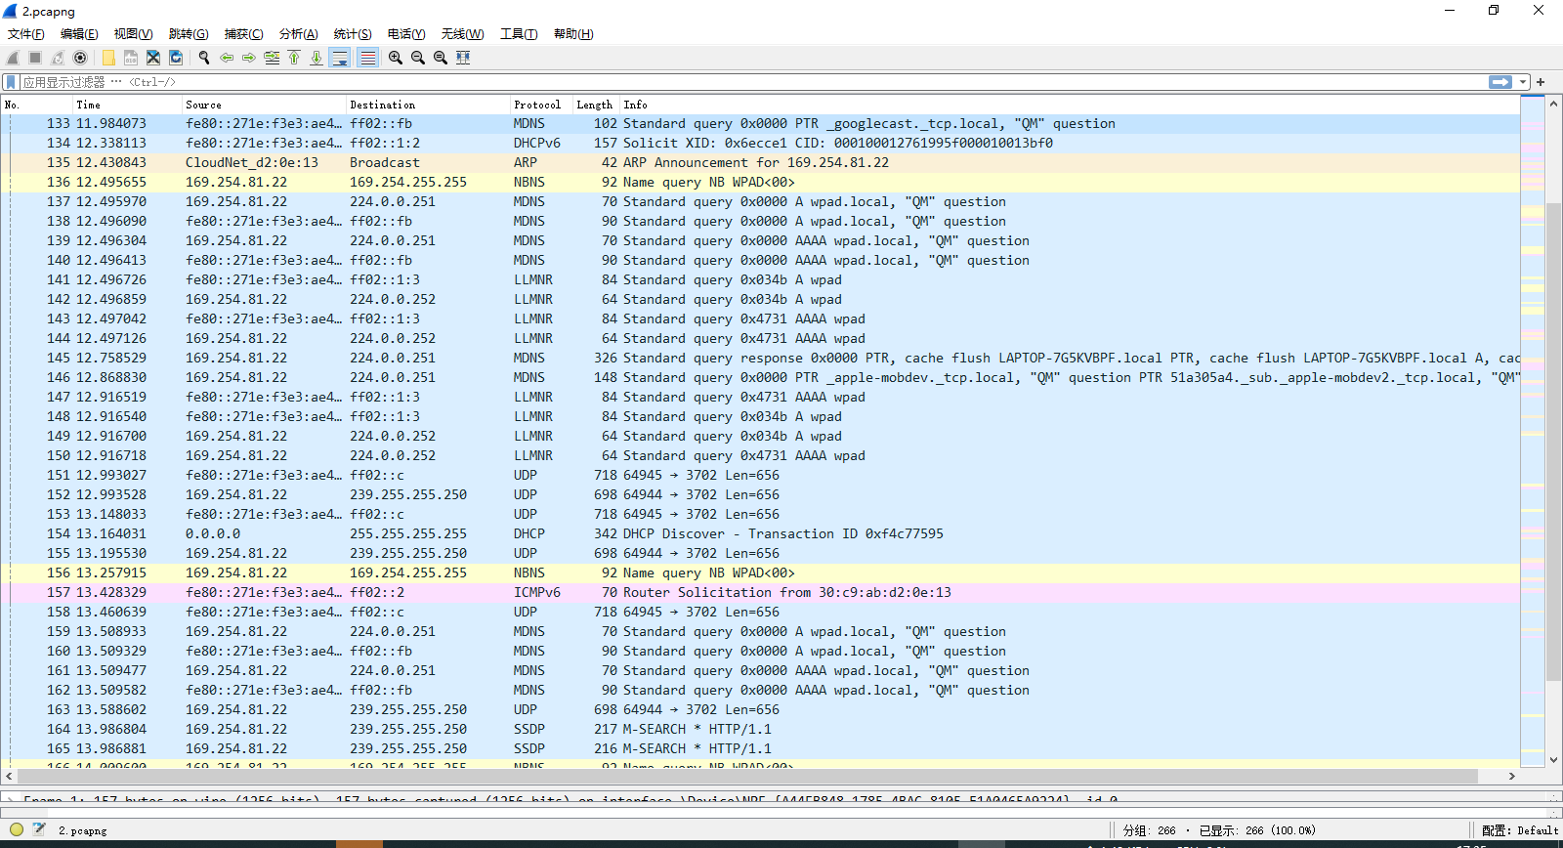Open the capture file properties edit icon
The image size is (1563, 848).
pos(39,829)
